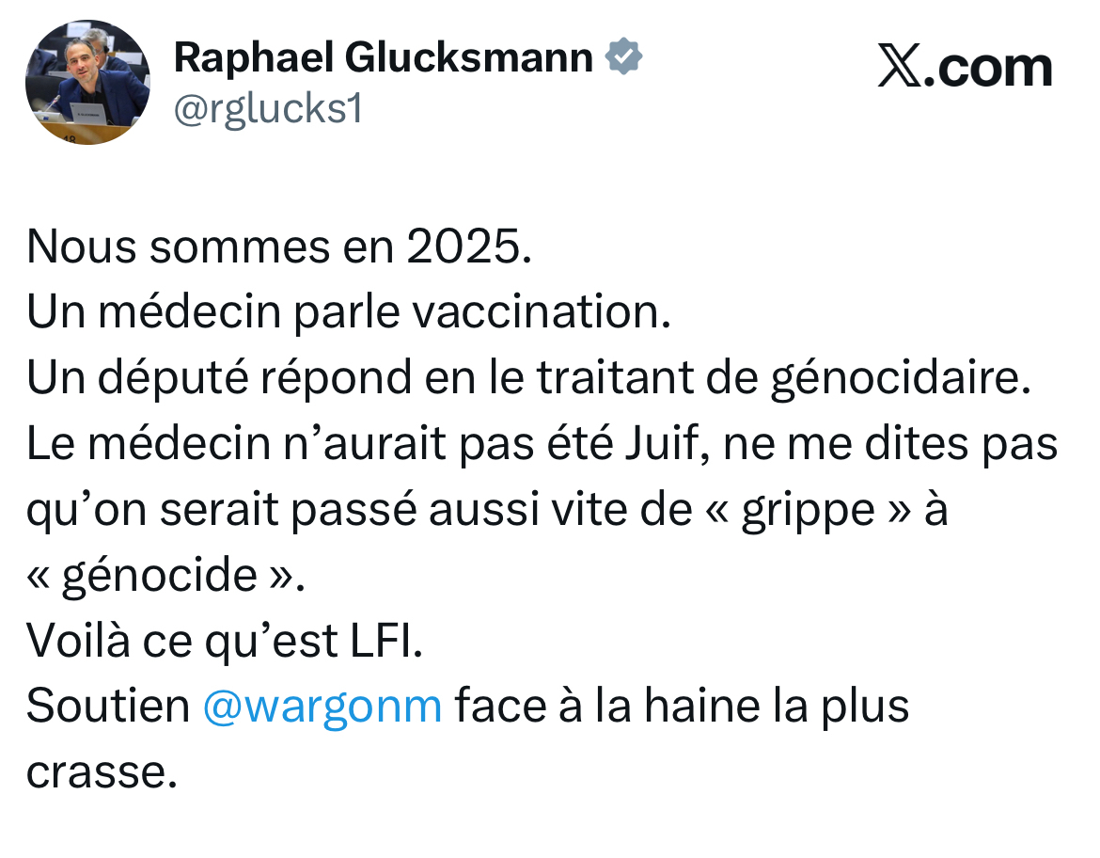Open the @wargonm mention link
The width and height of the screenshot is (1100, 858).
tap(322, 706)
